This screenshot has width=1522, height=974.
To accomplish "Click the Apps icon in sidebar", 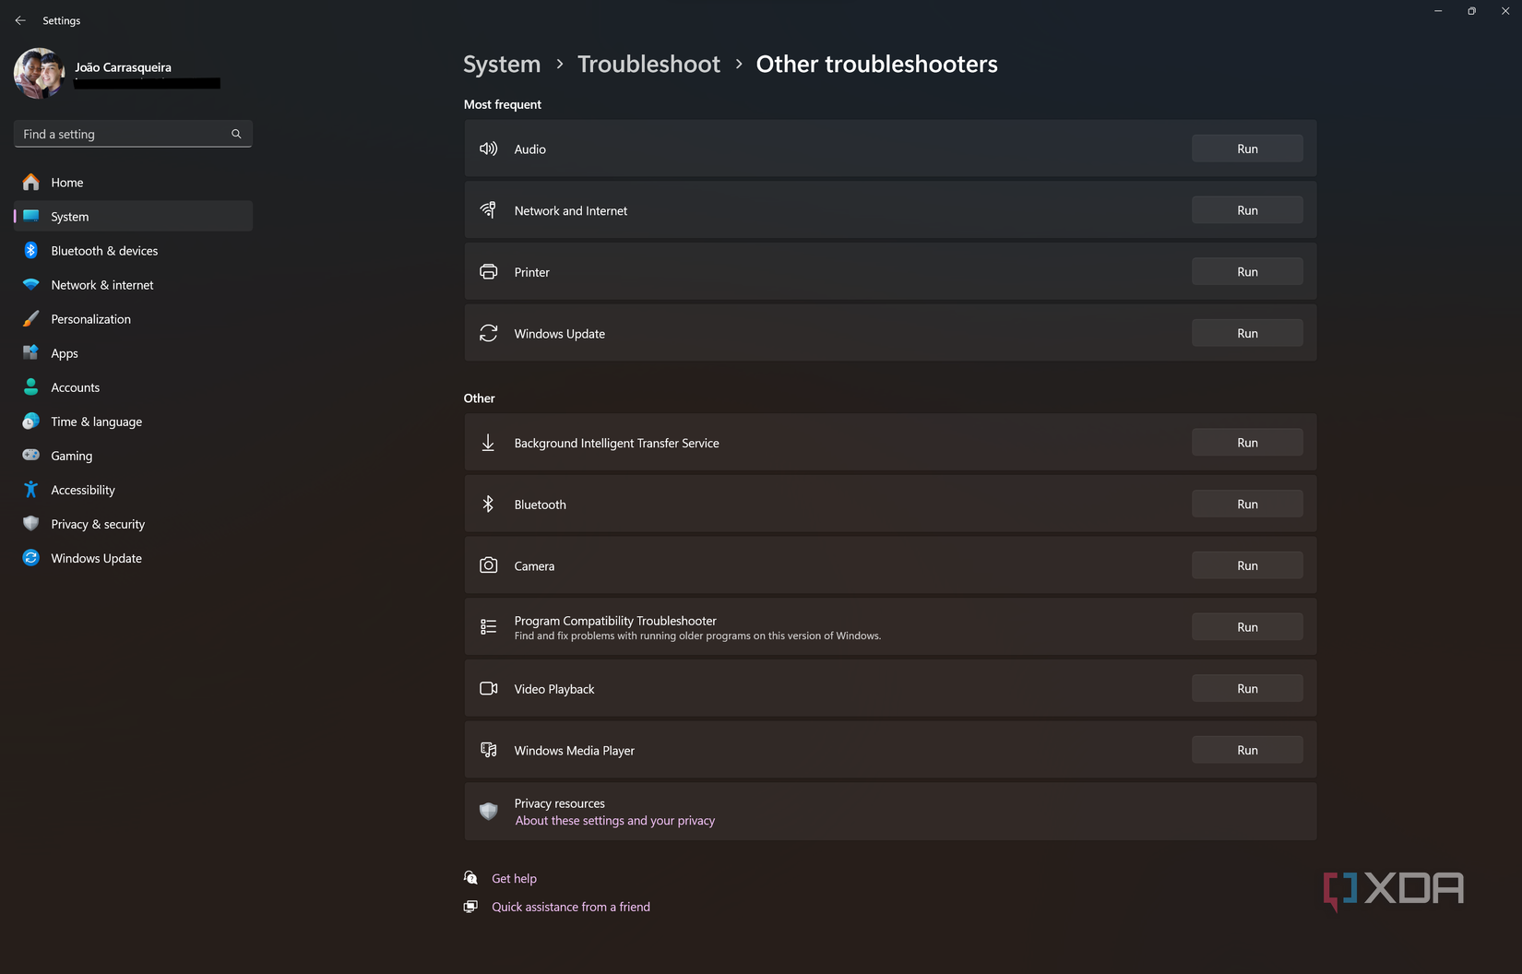I will (x=31, y=353).
